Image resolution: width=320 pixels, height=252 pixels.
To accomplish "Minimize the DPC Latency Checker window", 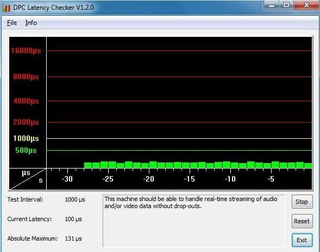I will coord(272,5).
